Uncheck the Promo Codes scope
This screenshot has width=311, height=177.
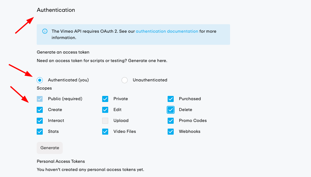pyautogui.click(x=171, y=121)
